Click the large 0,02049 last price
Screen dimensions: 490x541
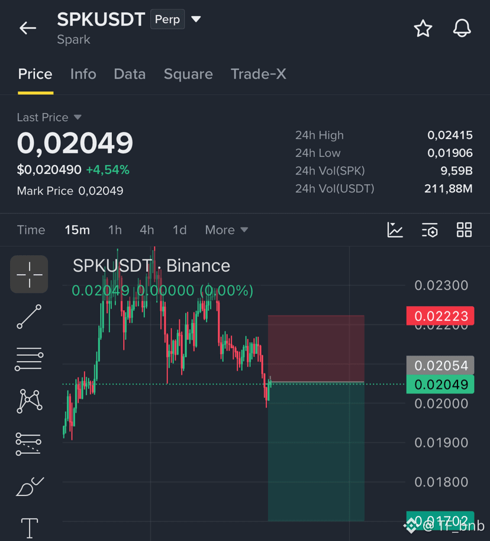click(x=75, y=143)
